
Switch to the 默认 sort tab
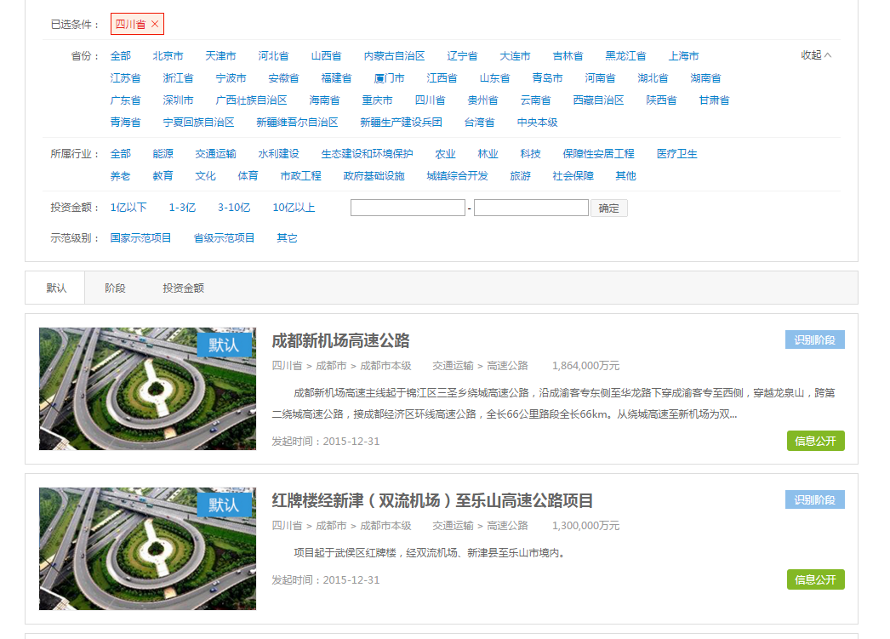(55, 288)
